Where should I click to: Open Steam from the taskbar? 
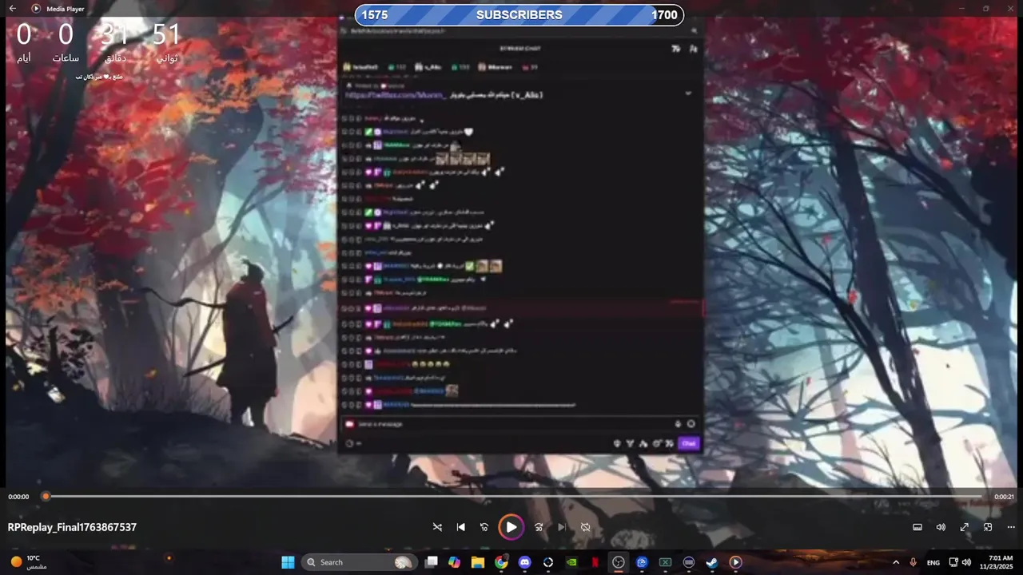pos(712,562)
